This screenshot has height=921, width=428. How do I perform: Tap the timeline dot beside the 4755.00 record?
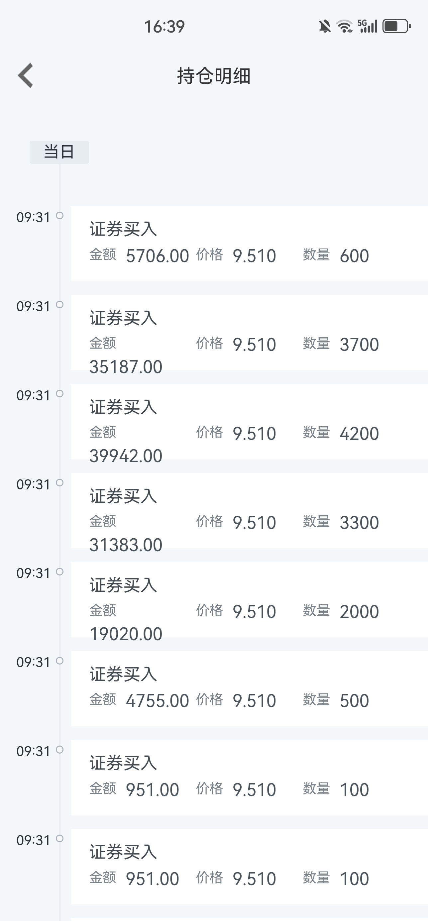tap(60, 661)
